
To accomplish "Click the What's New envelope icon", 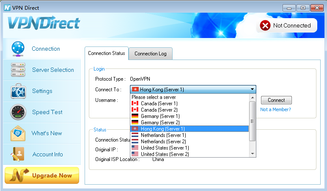I will tap(18, 133).
